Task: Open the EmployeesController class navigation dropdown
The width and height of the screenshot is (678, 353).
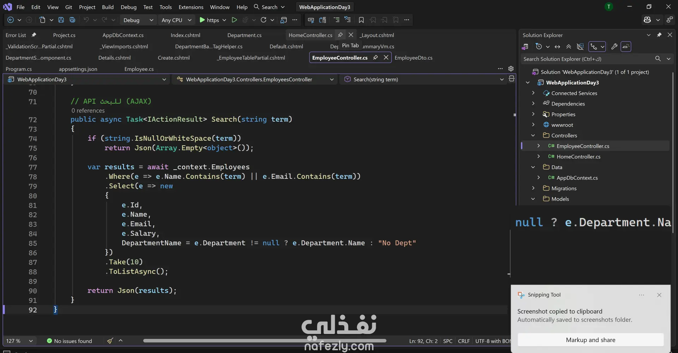Action: pyautogui.click(x=255, y=80)
